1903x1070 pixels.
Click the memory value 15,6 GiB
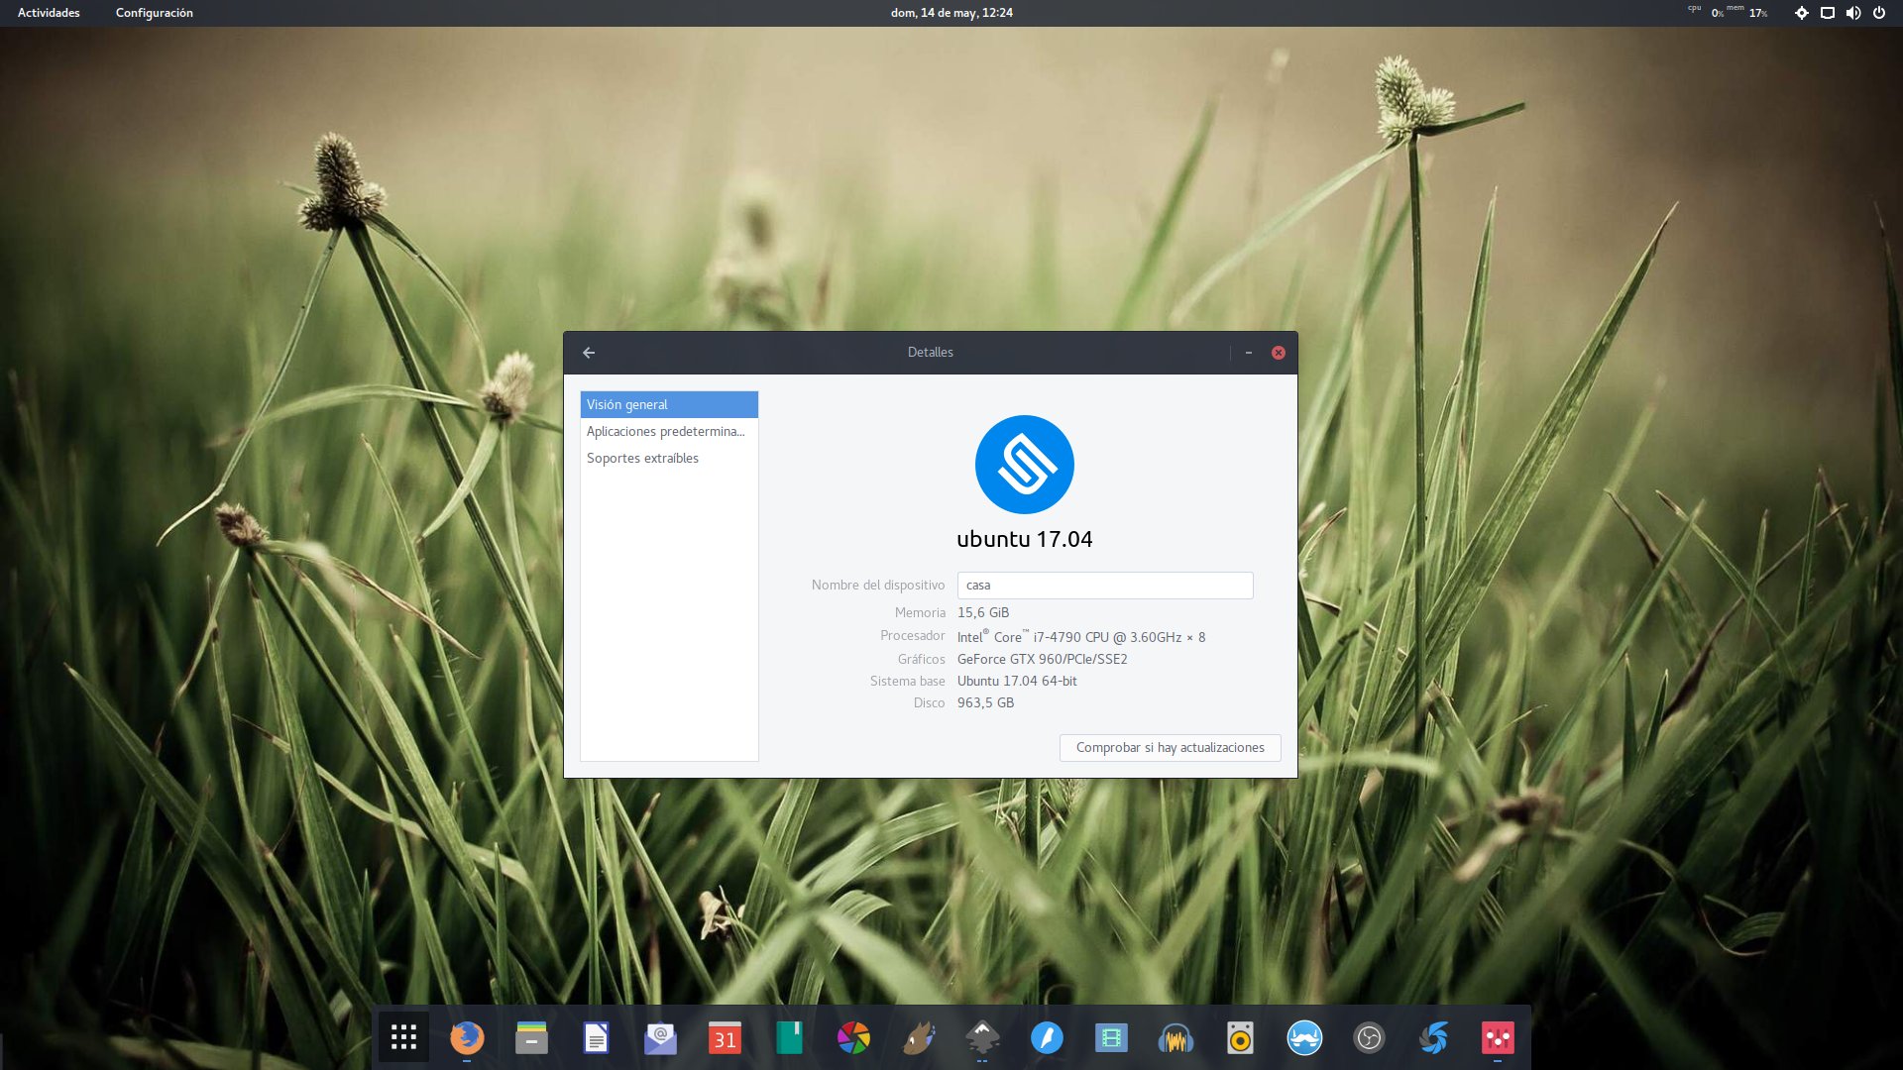[983, 612]
